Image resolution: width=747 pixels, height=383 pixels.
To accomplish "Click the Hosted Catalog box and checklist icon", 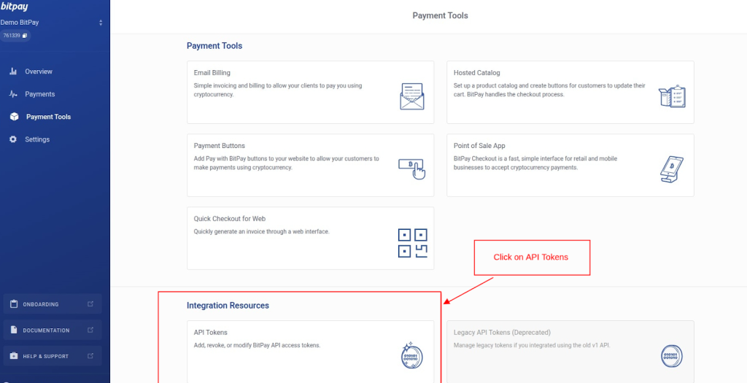I will coord(672,97).
